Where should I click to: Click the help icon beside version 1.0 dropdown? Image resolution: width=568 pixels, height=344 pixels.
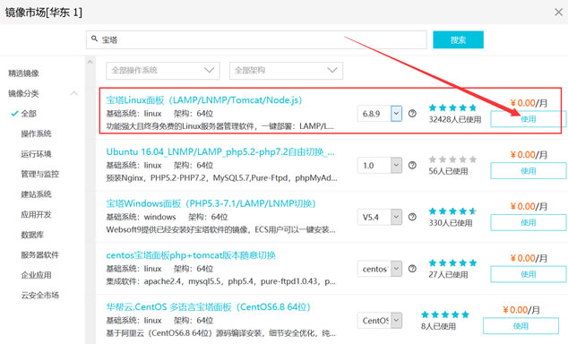click(x=412, y=165)
